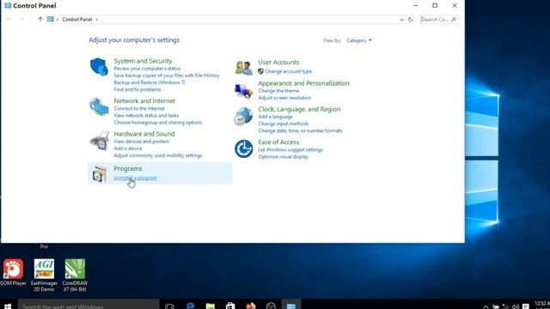Click the Ease of Access heading
This screenshot has width=550, height=309.
coord(278,142)
